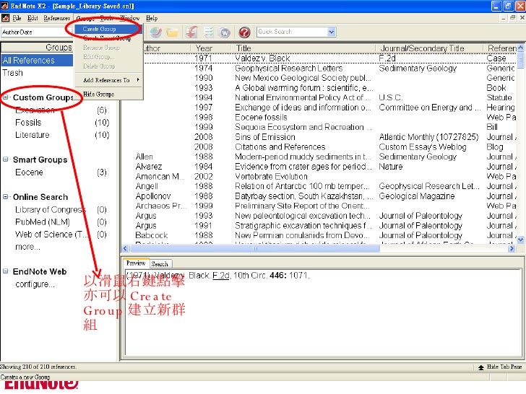Open the Add References To submenu
The height and width of the screenshot is (394, 526).
[x=108, y=80]
